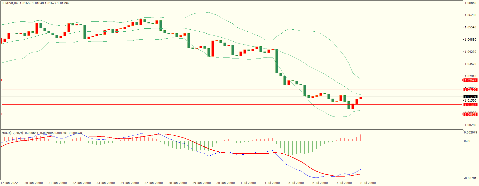Click the 1.04230 price axis value

pyautogui.click(x=470, y=52)
